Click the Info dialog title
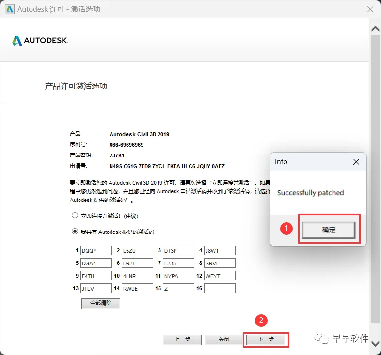Viewport: 381px width, 355px height. (x=281, y=162)
